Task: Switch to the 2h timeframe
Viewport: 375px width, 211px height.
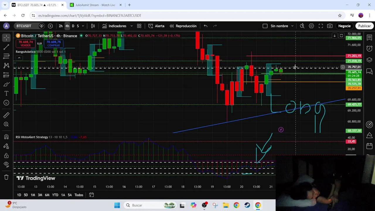Action: [x=61, y=26]
